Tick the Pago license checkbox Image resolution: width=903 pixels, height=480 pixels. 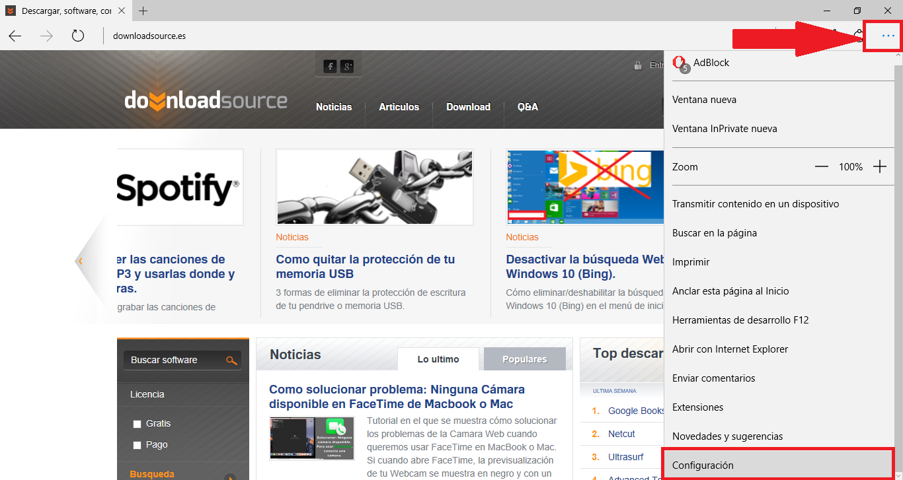tap(137, 445)
